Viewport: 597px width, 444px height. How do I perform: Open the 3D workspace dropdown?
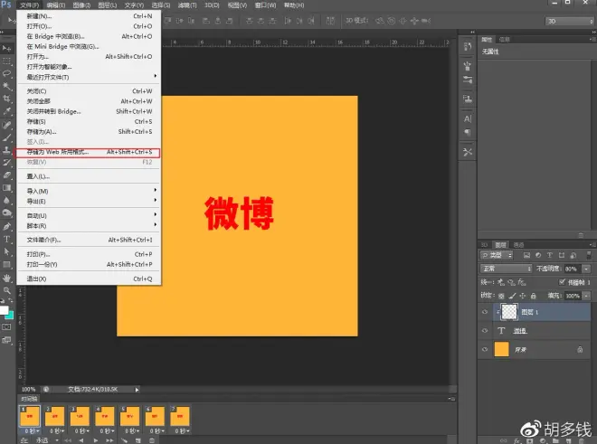click(x=569, y=22)
